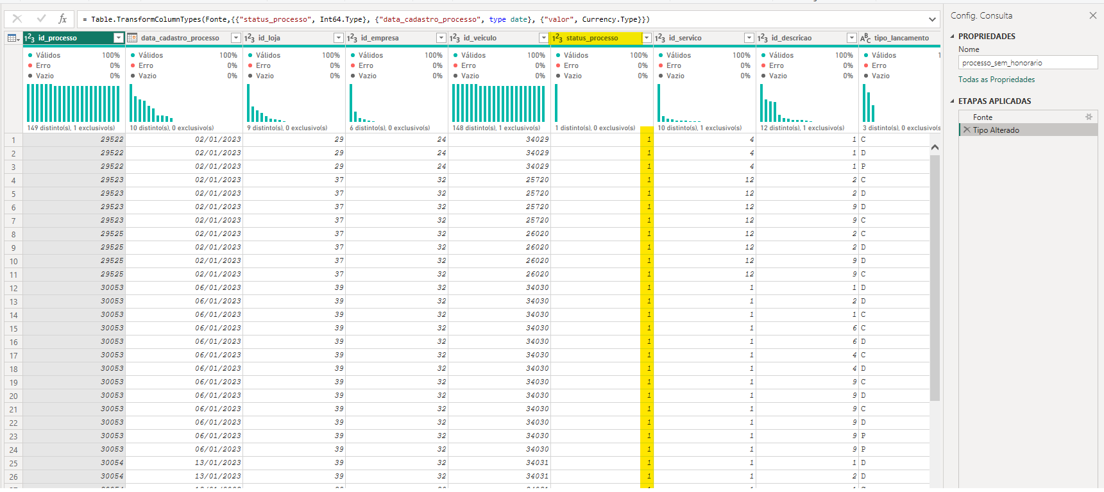Click vertical scrollbar up arrow
The image size is (1104, 492).
935,148
